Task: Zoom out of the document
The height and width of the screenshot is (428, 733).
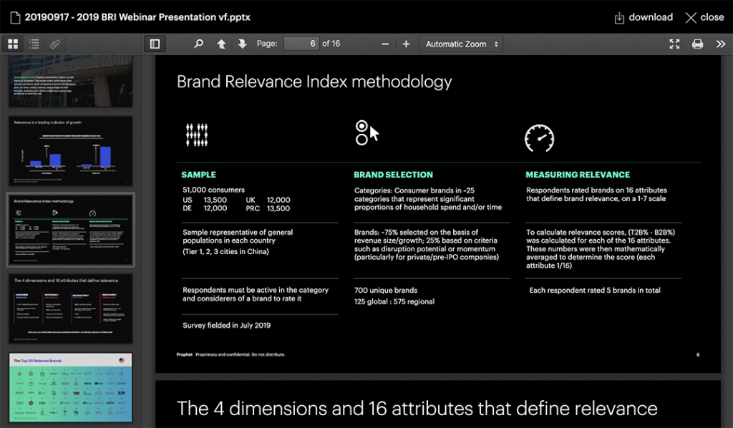Action: point(385,44)
